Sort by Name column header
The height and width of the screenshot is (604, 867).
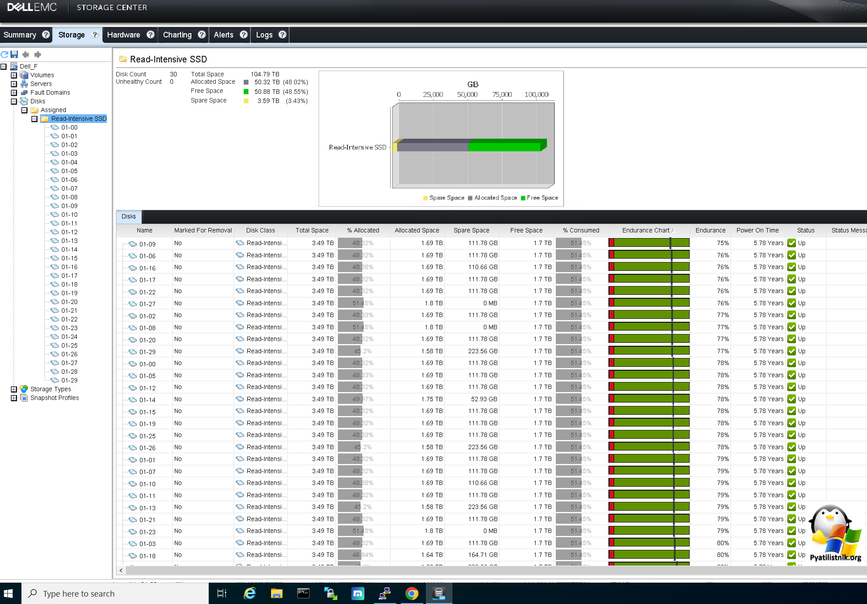pyautogui.click(x=144, y=230)
